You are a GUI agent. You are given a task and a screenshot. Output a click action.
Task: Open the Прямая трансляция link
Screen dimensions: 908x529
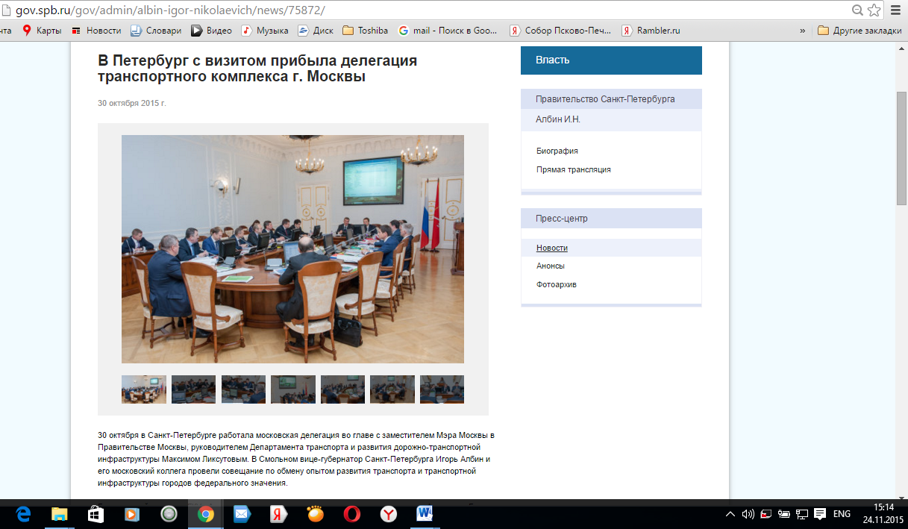pos(573,169)
